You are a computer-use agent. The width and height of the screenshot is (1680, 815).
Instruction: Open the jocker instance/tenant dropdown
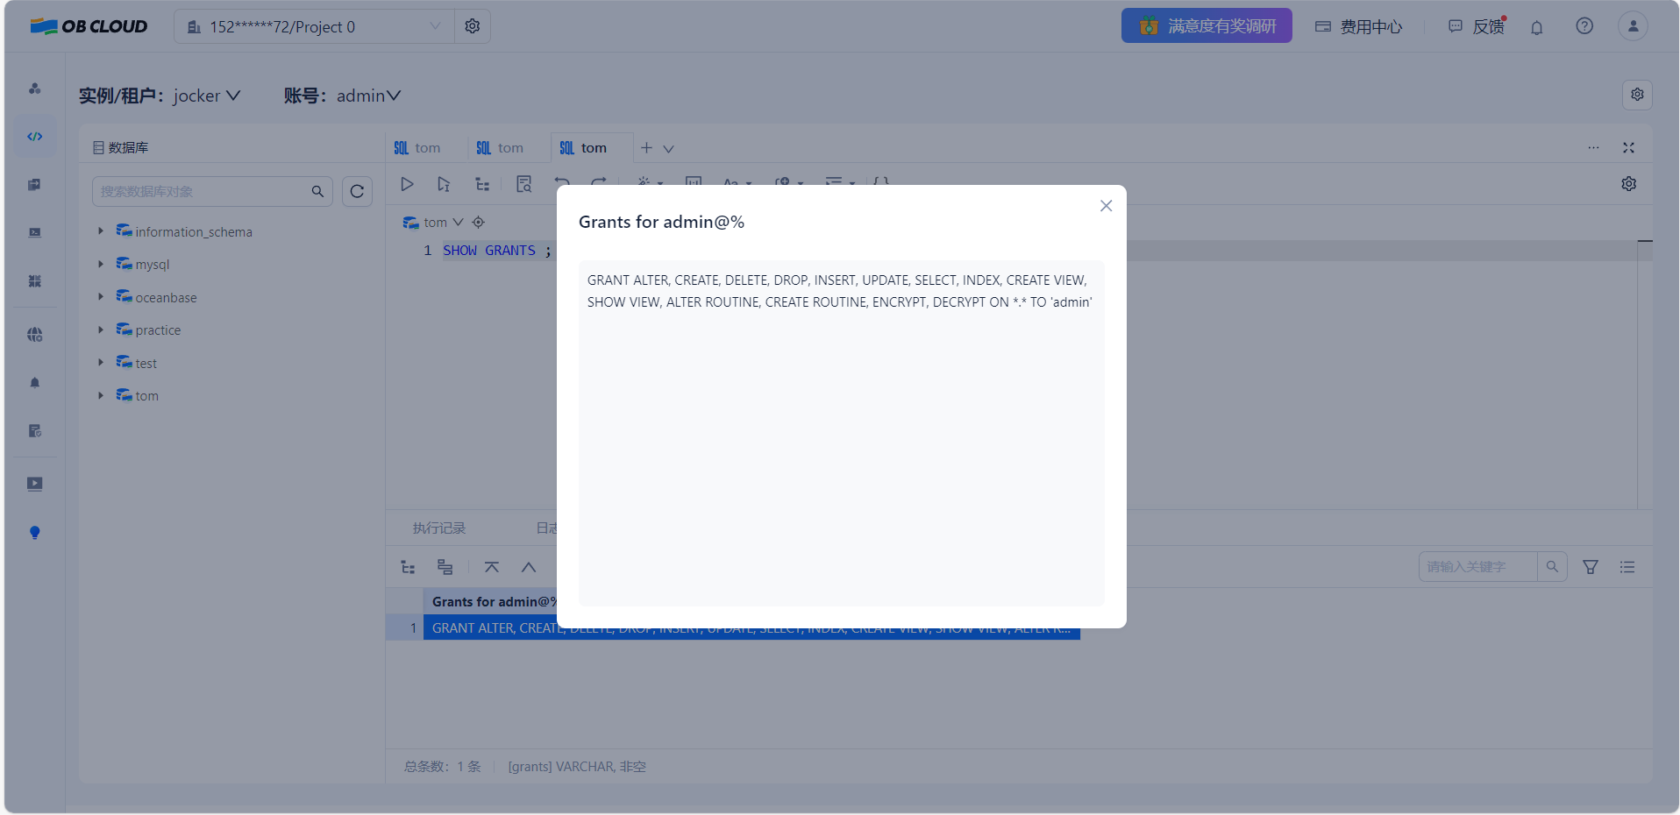coord(206,96)
